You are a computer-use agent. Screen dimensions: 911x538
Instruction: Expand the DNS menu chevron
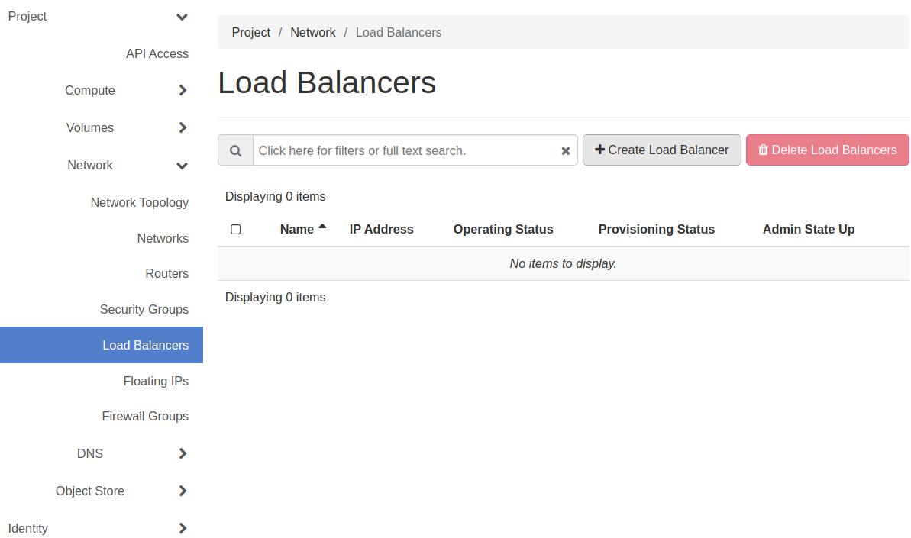pyautogui.click(x=183, y=453)
